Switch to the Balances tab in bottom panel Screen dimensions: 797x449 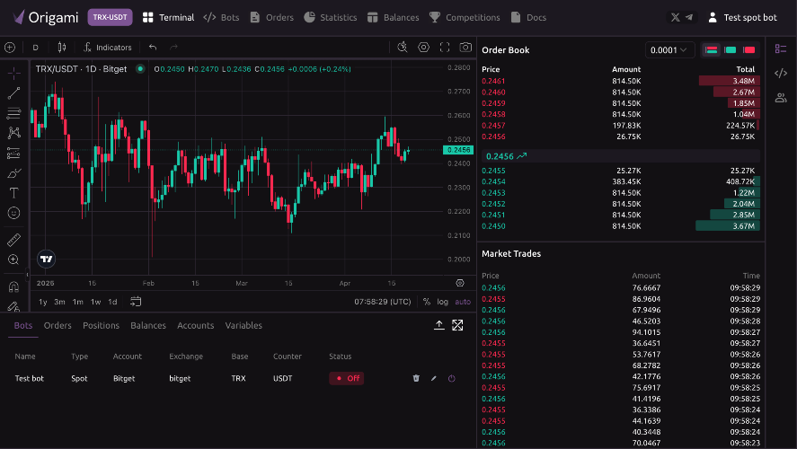148,326
